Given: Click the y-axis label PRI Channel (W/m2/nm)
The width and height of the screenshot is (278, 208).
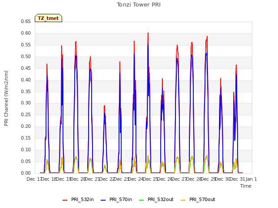Looking at the screenshot, I should coord(6,98).
